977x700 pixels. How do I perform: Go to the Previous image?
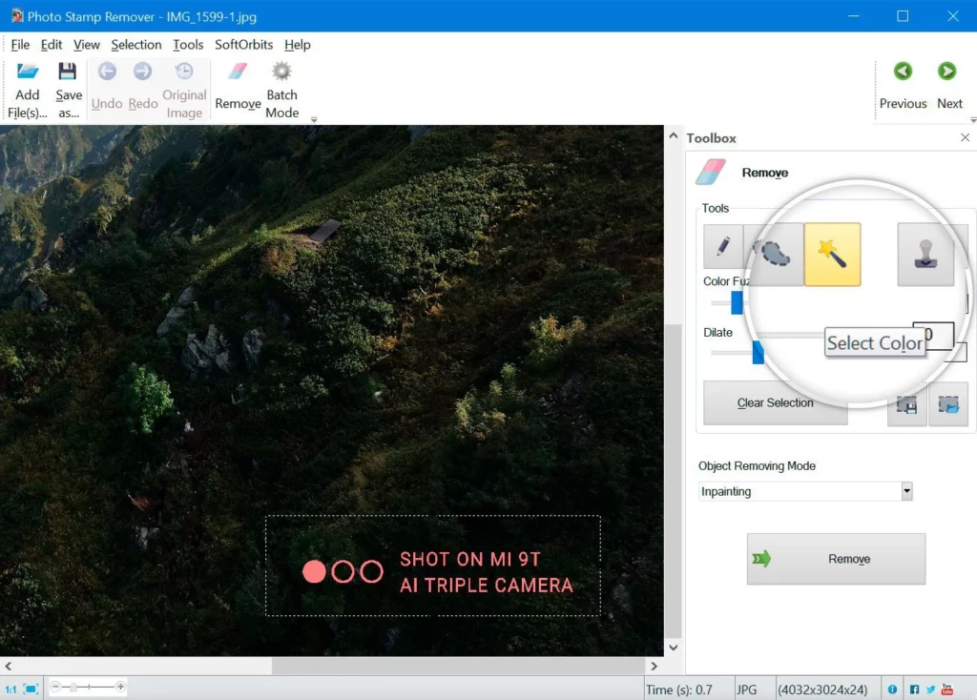[903, 87]
